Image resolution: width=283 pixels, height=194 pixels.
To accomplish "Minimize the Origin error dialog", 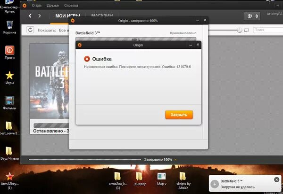I will click(191, 45).
